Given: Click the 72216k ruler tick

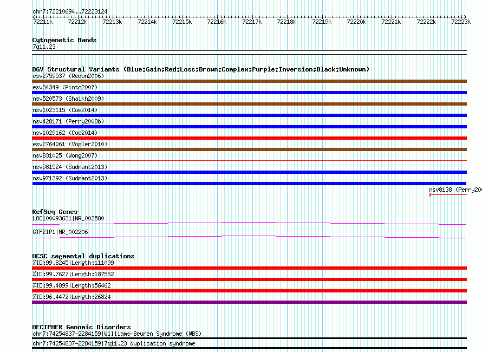Looking at the screenshot, I should pos(217,22).
